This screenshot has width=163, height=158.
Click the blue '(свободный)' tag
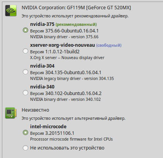pos(109,45)
